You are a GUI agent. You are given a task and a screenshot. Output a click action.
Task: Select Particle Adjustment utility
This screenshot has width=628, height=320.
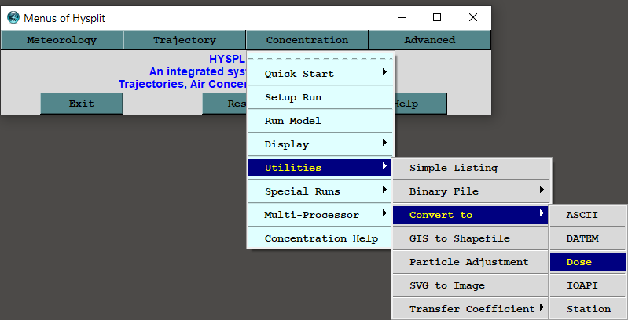pyautogui.click(x=472, y=262)
